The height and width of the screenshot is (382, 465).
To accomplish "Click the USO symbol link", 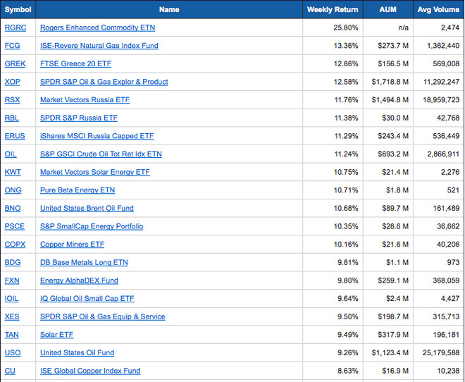I will pos(13,353).
